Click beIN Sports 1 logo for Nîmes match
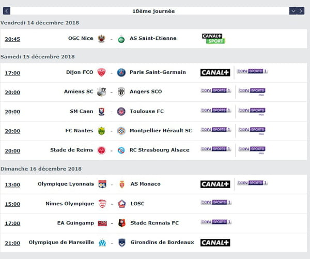This screenshot has width=310, height=259. point(216,202)
